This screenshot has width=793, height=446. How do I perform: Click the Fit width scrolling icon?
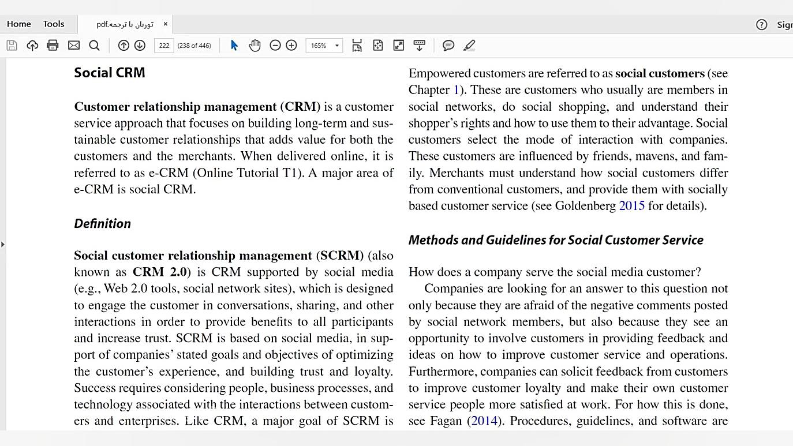coord(357,45)
